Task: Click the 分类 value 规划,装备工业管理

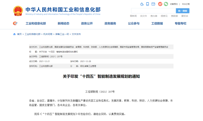Action: (x=88, y=66)
